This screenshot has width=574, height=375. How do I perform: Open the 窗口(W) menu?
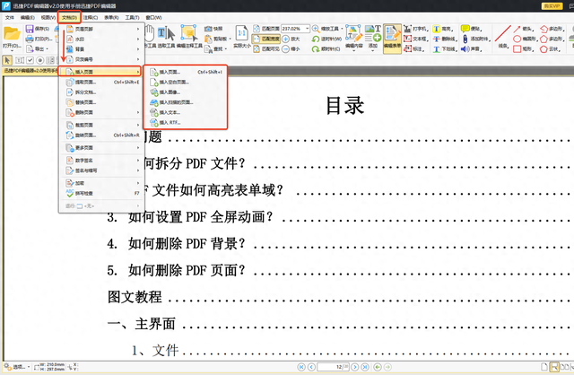point(153,17)
